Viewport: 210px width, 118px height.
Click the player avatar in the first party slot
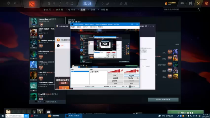click(x=8, y=111)
